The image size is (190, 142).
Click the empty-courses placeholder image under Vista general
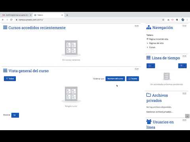[71, 94]
